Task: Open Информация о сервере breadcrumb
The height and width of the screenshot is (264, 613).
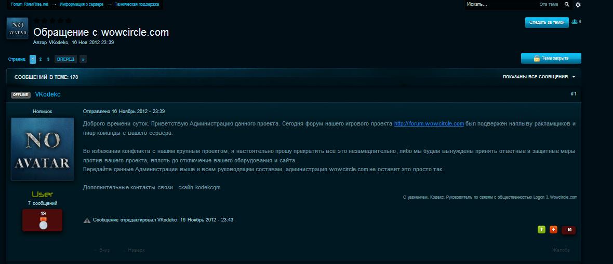Action: (82, 4)
